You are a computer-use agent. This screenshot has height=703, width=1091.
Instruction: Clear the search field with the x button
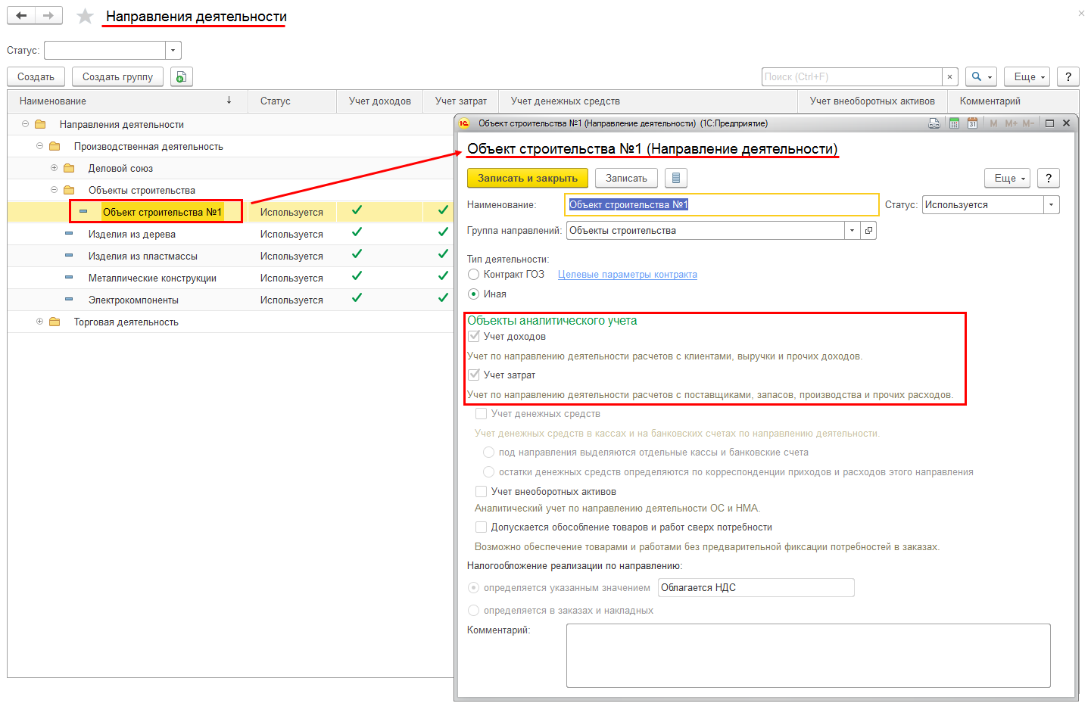pyautogui.click(x=950, y=76)
